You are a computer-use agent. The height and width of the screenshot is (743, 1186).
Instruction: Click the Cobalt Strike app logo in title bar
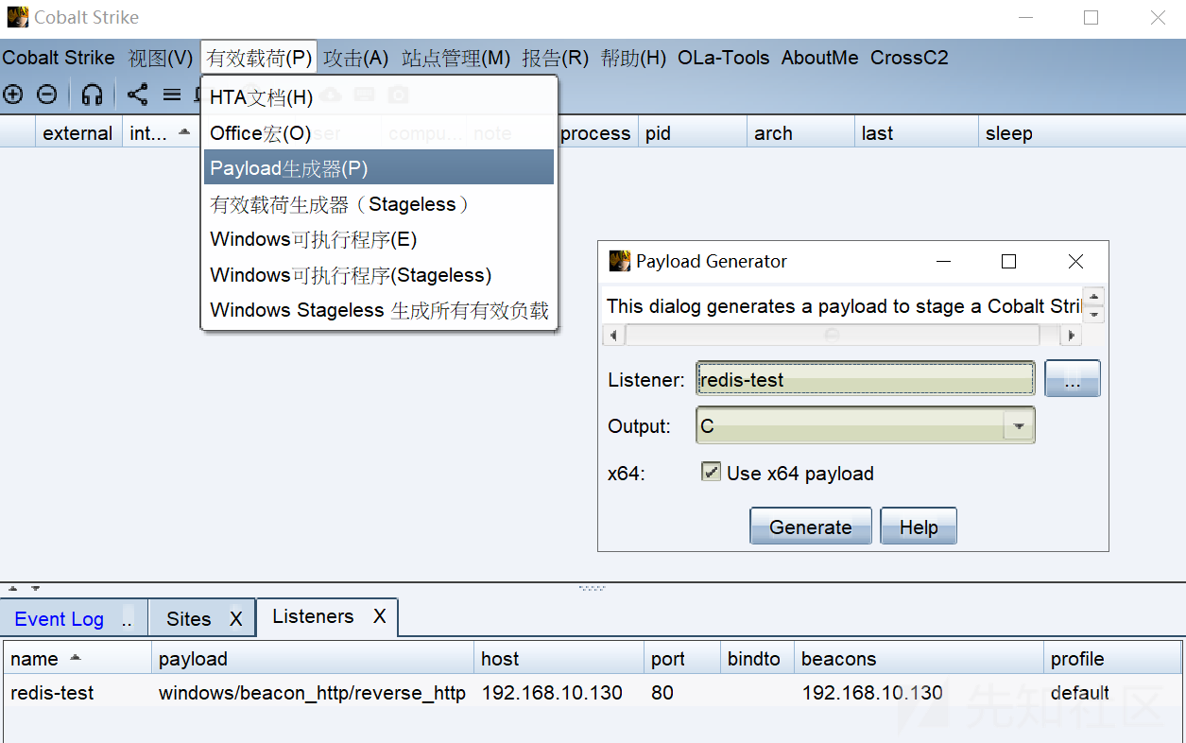point(17,17)
